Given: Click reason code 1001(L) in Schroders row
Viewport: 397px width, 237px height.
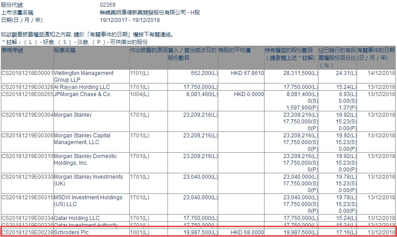Looking at the screenshot, I should [x=140, y=233].
